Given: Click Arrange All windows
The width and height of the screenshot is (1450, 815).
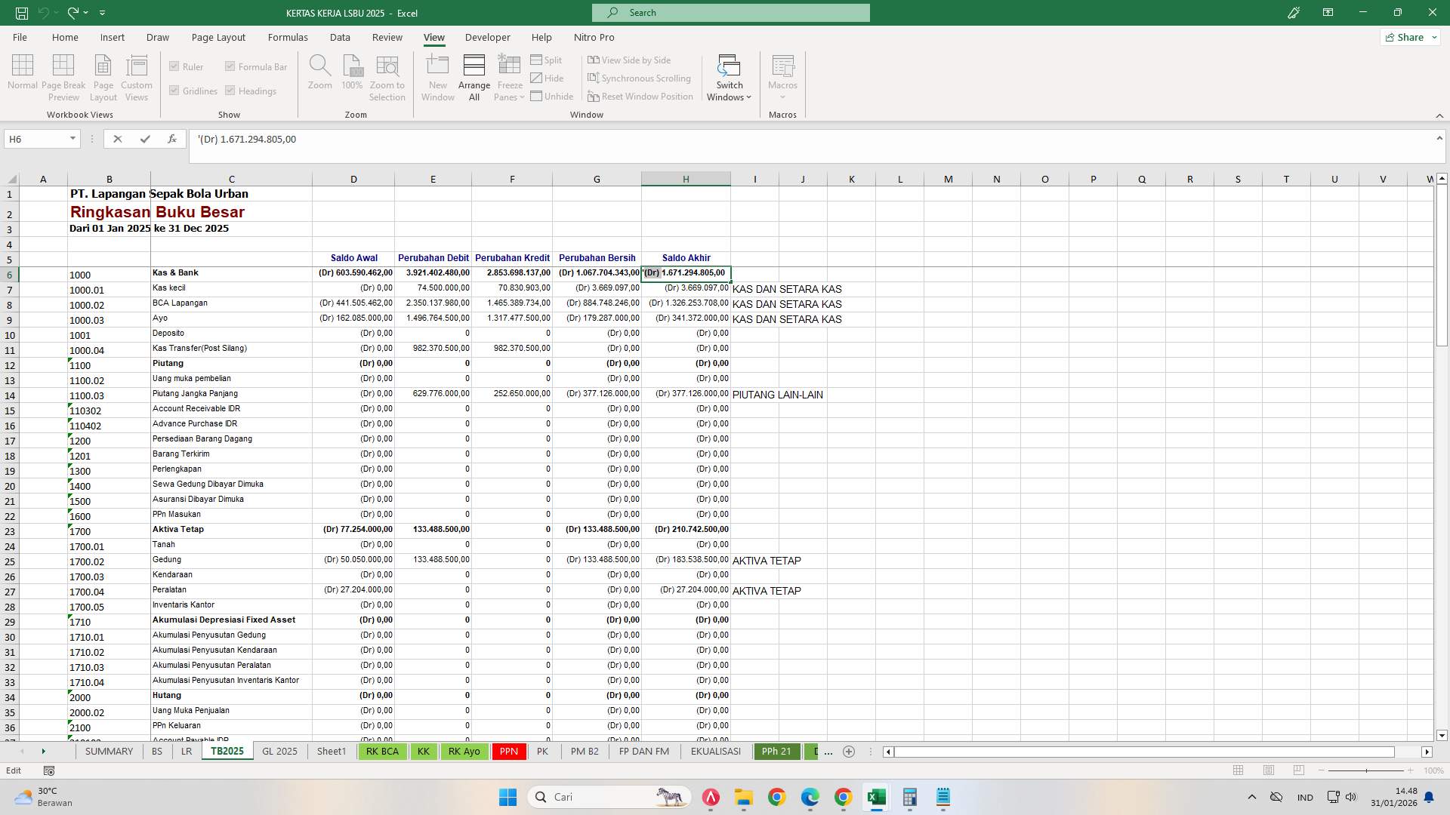Looking at the screenshot, I should click(474, 75).
